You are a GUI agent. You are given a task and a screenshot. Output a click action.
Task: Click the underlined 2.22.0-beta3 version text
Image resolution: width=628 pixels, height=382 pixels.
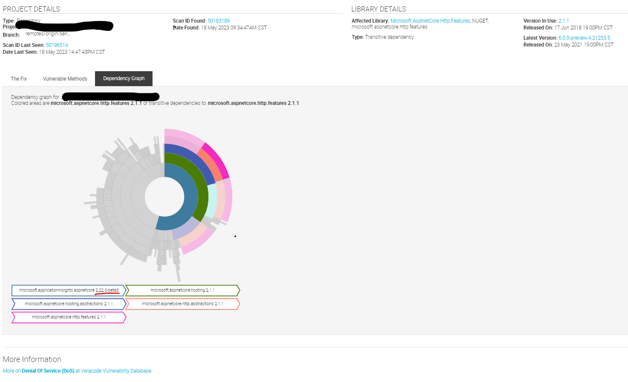coord(107,290)
